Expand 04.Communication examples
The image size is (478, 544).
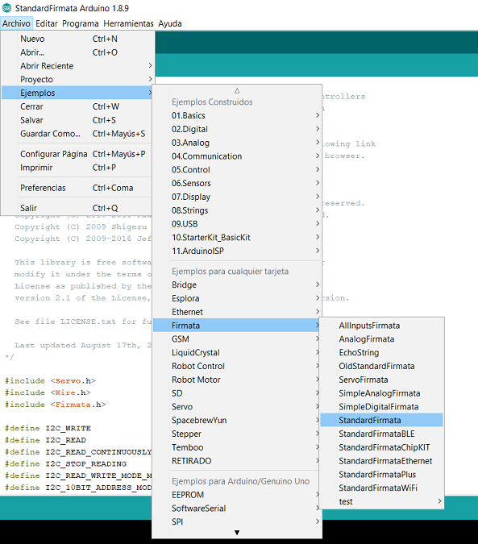(x=237, y=156)
